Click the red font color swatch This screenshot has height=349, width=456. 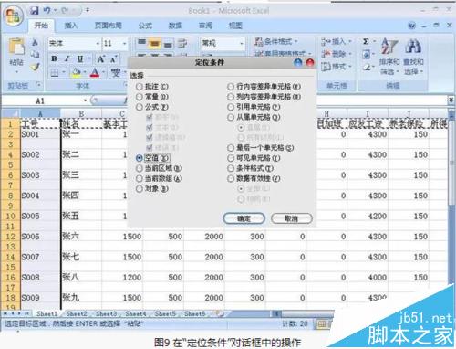tap(95, 73)
